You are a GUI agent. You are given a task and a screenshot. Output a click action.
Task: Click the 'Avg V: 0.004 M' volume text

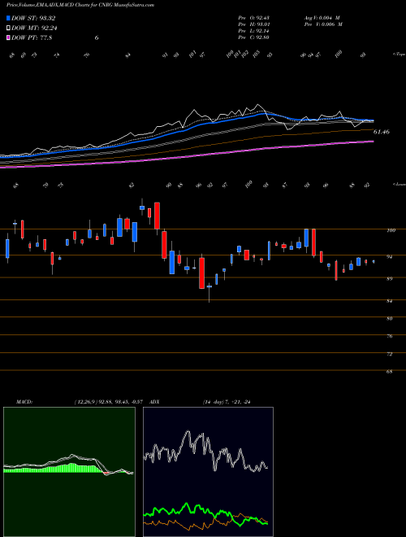click(322, 18)
